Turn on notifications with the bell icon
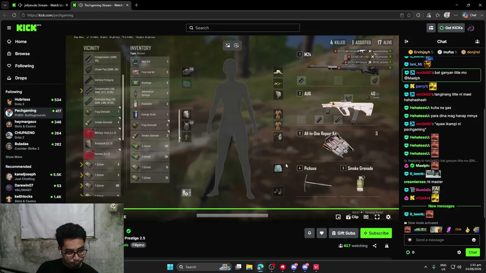Viewport: 486px width, 273px height. click(309, 233)
